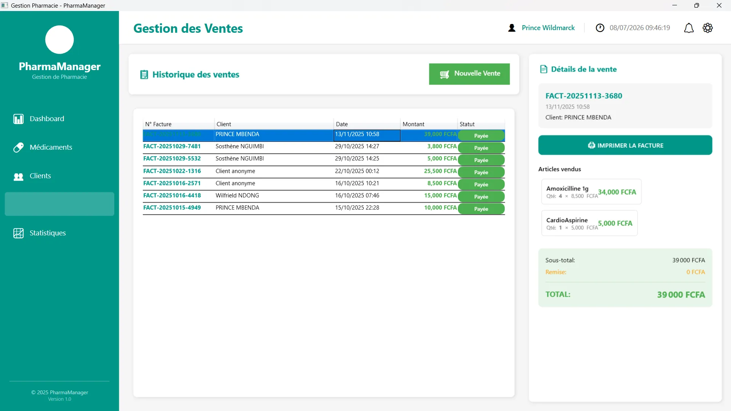Click Remise 0 FCFA value
731x411 pixels.
tap(696, 272)
